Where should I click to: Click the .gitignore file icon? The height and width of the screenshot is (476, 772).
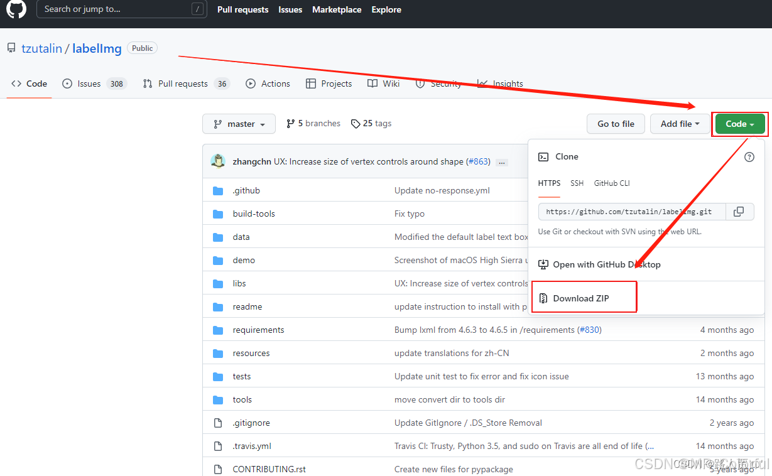[218, 423]
